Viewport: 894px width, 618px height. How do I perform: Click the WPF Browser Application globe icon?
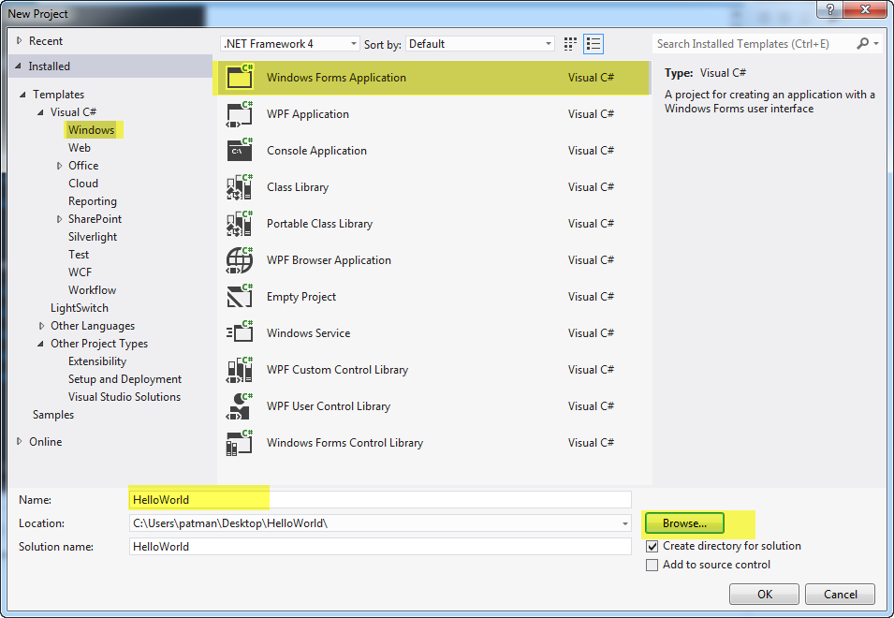240,260
